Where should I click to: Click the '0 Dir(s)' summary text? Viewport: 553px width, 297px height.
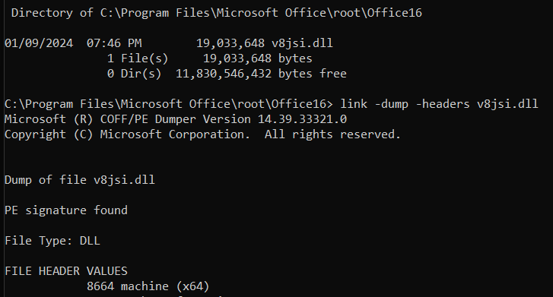click(x=134, y=74)
